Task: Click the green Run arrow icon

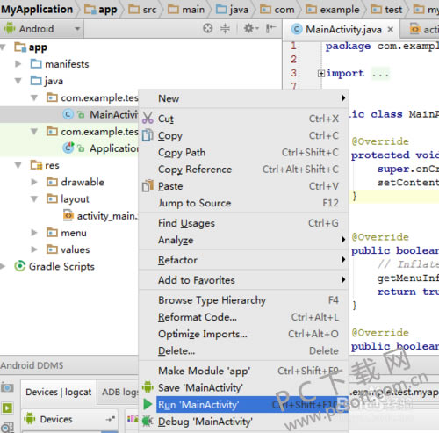Action: (148, 404)
